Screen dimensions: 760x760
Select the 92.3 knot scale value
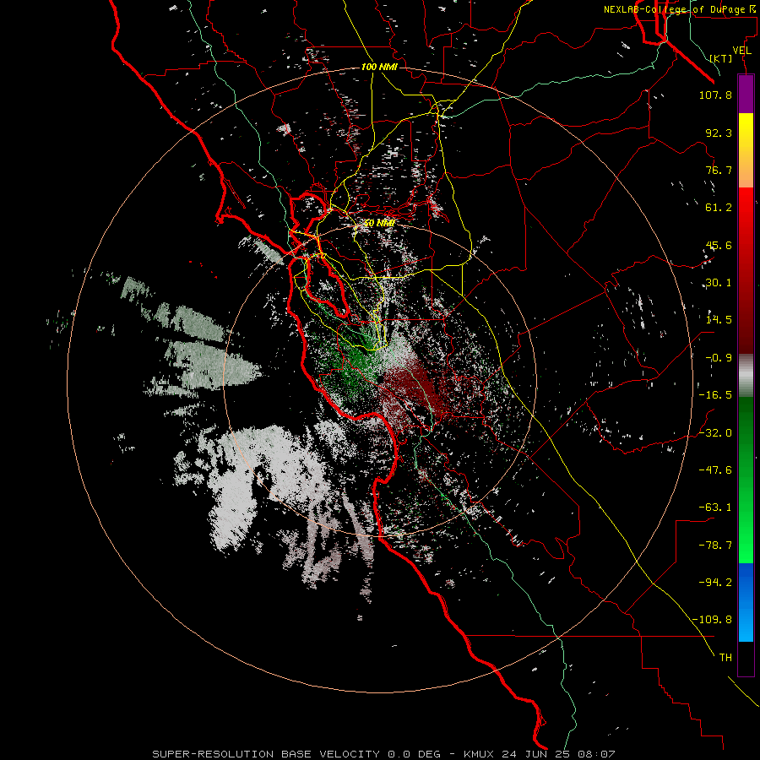pyautogui.click(x=719, y=133)
